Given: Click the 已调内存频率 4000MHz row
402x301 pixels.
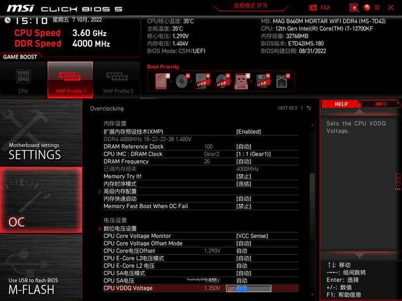Looking at the screenshot, I should tap(201, 169).
